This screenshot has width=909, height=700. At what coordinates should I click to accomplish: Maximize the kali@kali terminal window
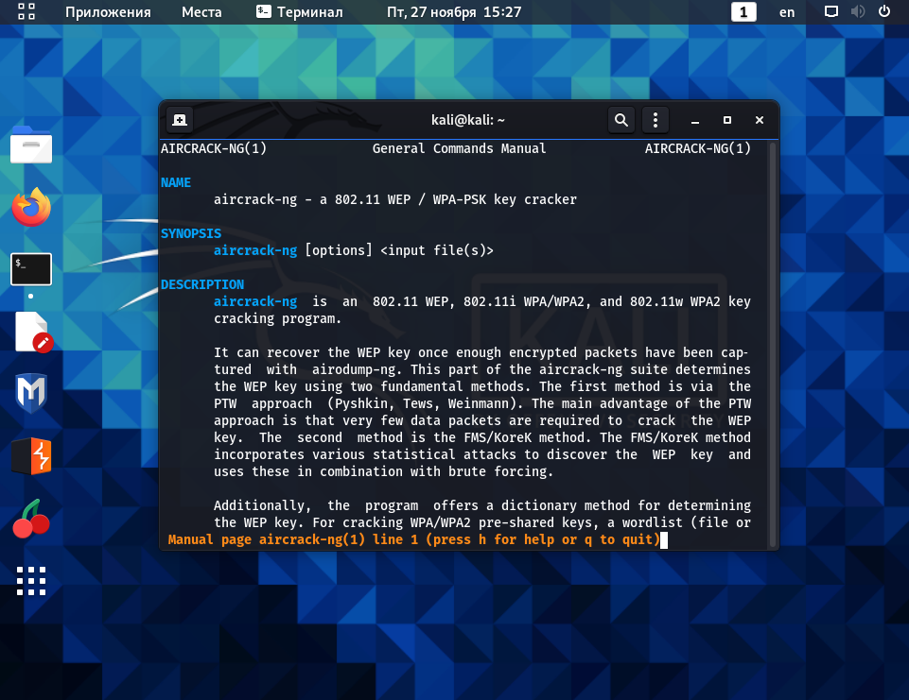click(727, 120)
